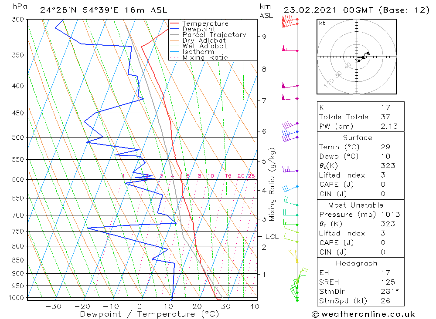The width and height of the screenshot is (436, 319).
Task: Click the red Temperature legend line
Action: click(x=174, y=24)
